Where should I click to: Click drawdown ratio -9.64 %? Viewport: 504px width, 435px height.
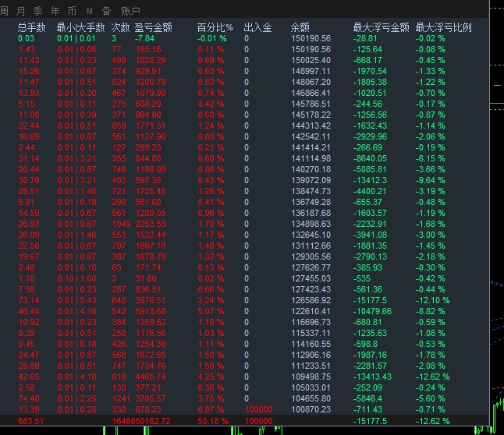[431, 181]
